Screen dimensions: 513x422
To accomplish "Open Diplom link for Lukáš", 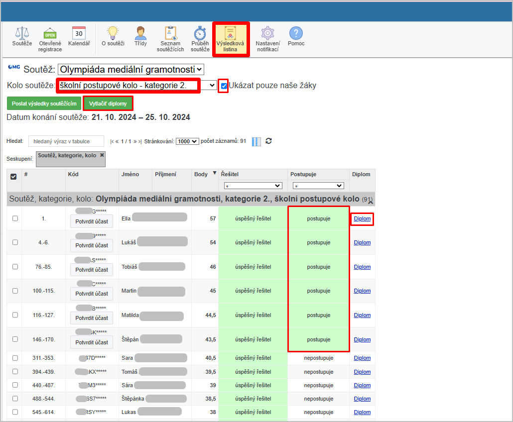I will pyautogui.click(x=362, y=242).
